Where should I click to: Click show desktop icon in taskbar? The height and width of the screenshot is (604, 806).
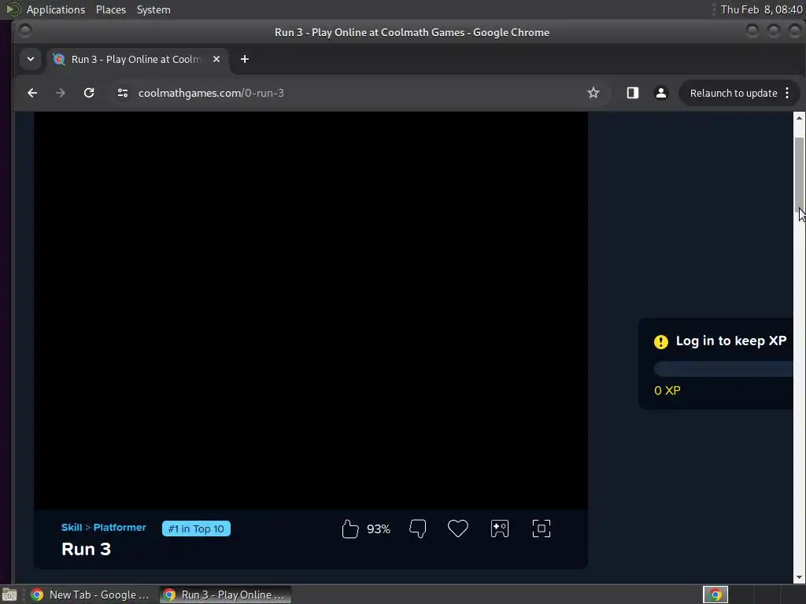(x=9, y=595)
